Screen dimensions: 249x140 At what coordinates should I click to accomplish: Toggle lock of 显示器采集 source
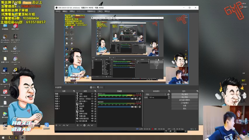(x=95, y=121)
